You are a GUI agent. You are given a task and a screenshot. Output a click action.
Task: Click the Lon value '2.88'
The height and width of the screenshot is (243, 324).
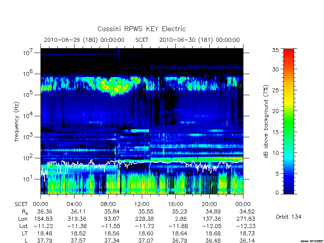pos(181,219)
